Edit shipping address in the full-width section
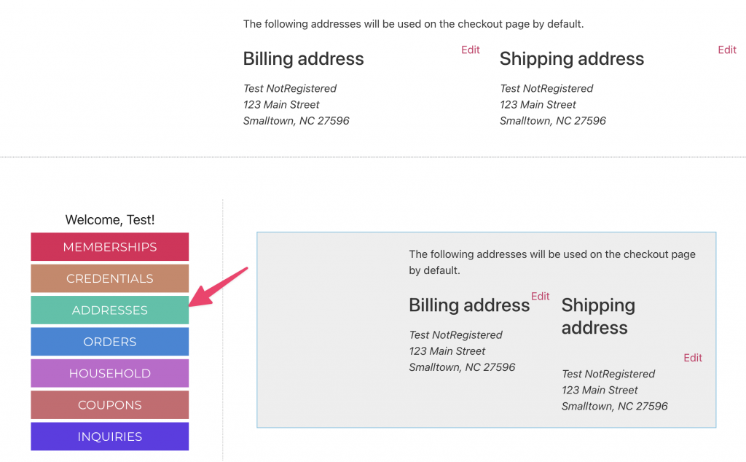746x462 pixels. 726,50
